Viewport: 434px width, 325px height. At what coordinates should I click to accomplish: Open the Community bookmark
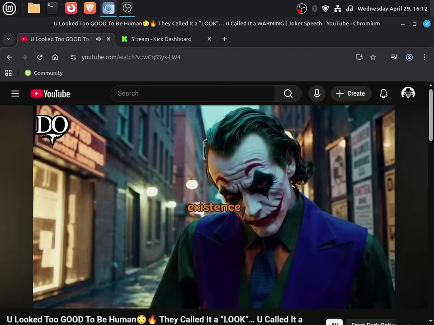tap(44, 73)
